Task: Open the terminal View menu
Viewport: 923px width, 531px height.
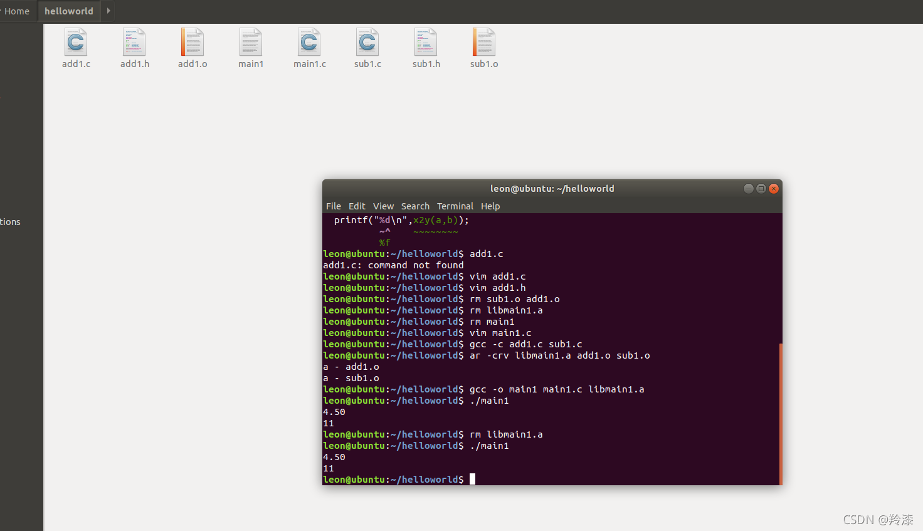Action: 383,206
